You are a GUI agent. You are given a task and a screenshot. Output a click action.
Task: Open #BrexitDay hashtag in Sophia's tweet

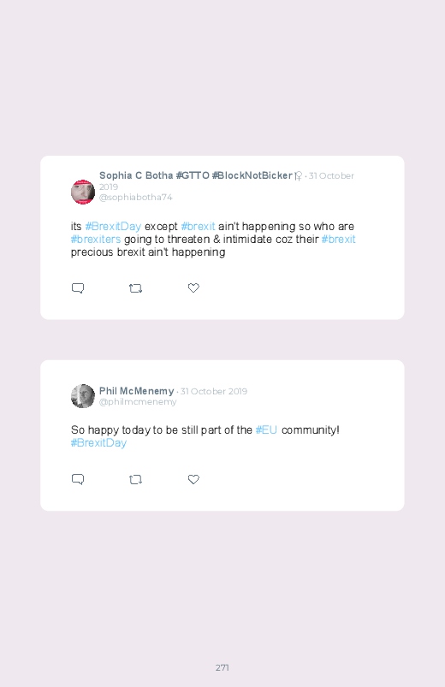click(x=113, y=227)
